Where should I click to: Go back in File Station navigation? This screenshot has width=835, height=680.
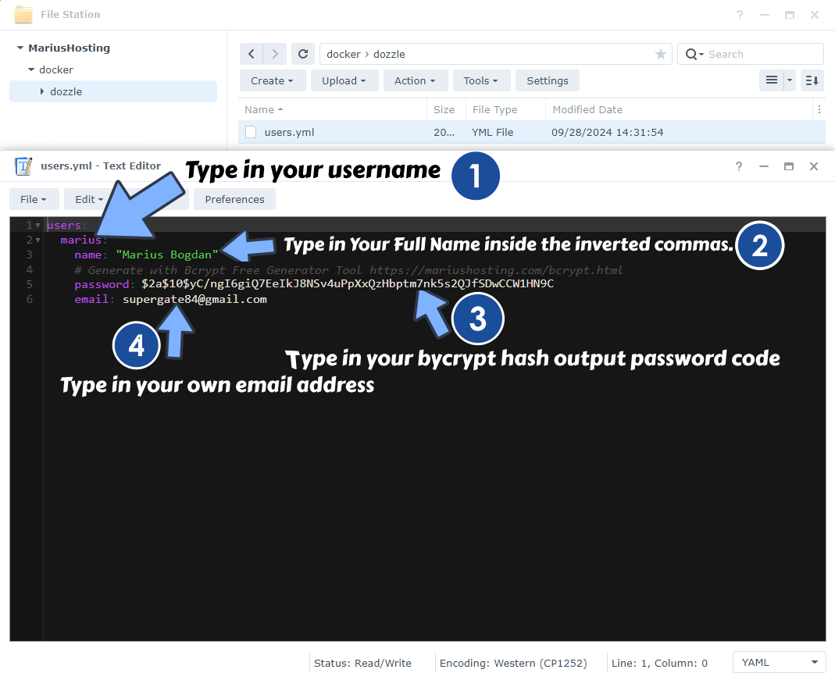[x=252, y=54]
